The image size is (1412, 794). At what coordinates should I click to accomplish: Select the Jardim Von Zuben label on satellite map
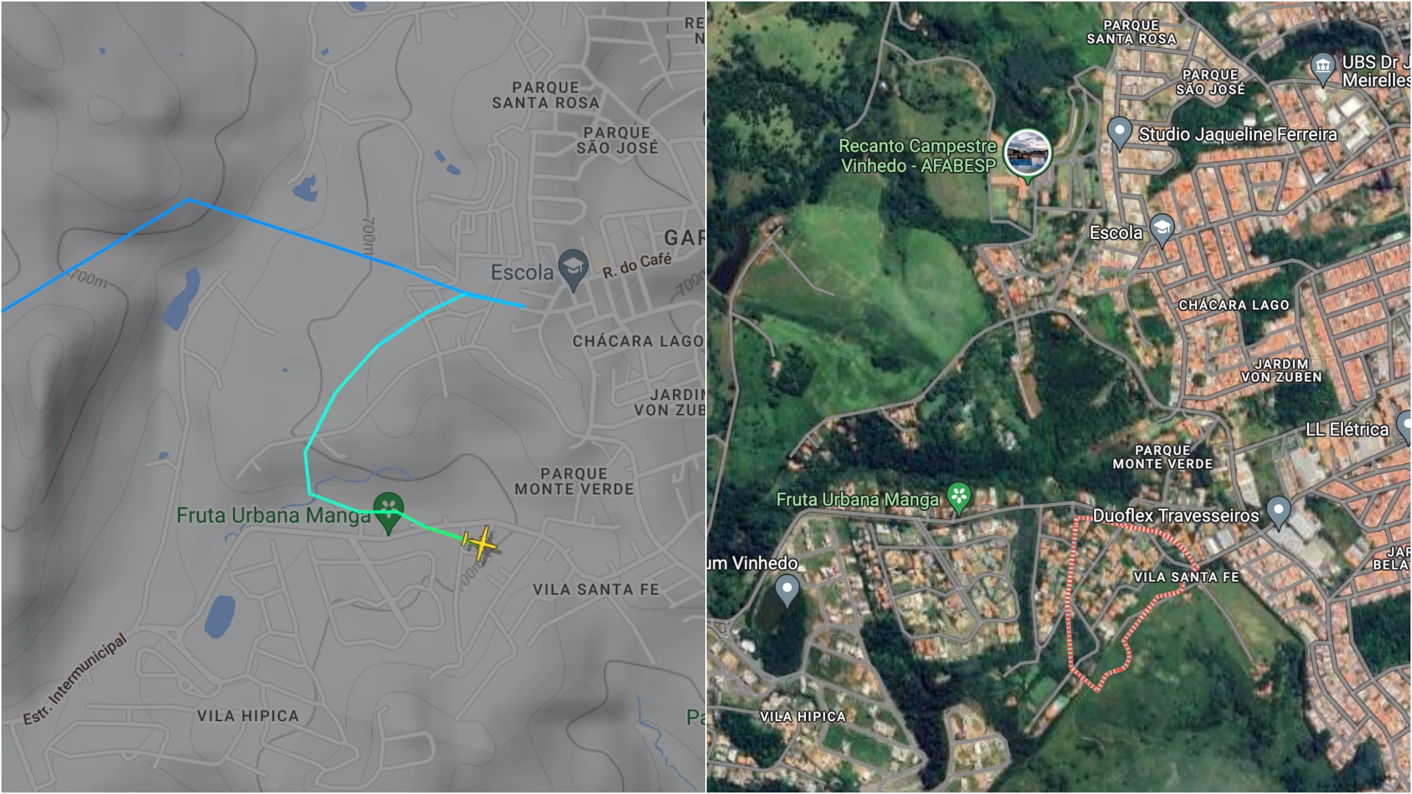pos(1282,371)
